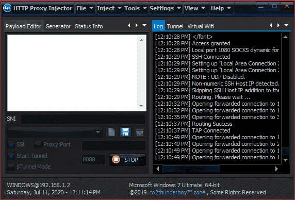The image size is (295, 200).
Task: Expand the left panel tab list dropdown arrow
Action: point(144,25)
